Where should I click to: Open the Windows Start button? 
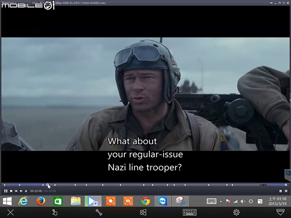click(x=7, y=201)
